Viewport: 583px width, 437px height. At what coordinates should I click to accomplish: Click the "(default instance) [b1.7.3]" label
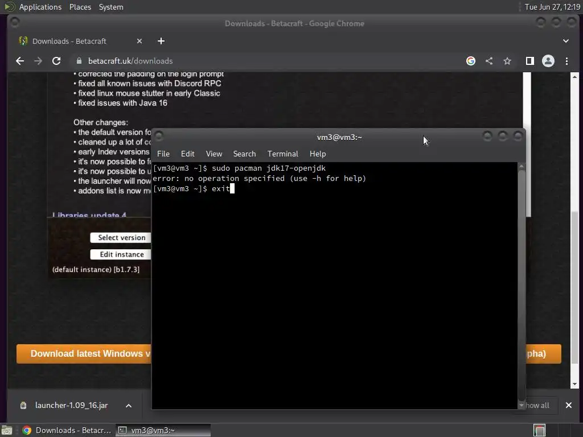pyautogui.click(x=96, y=269)
